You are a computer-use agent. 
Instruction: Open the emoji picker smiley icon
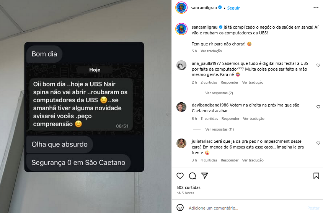[x=180, y=208]
